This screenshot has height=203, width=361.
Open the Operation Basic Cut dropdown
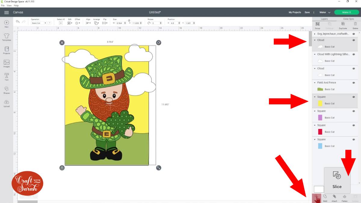coord(39,23)
